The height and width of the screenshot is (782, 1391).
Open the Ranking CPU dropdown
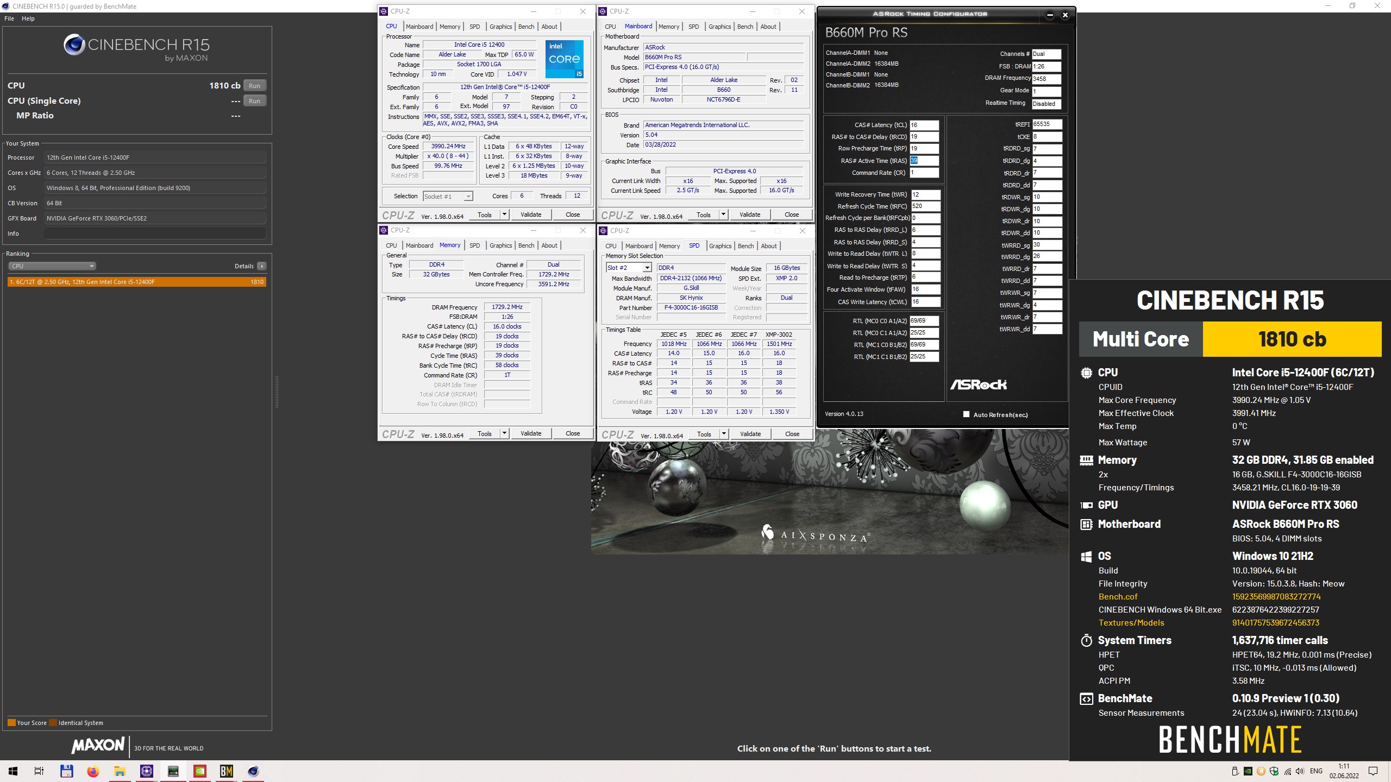point(52,266)
